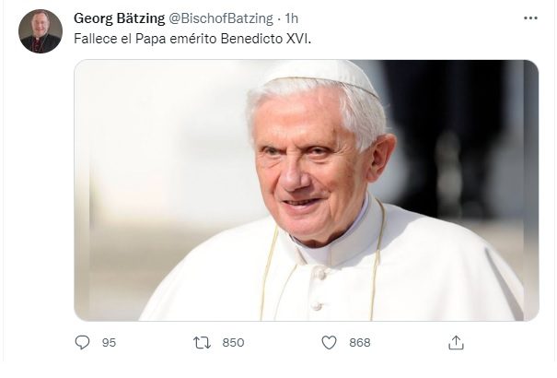Open the share icon for this tweet
The image size is (557, 378).
click(455, 342)
